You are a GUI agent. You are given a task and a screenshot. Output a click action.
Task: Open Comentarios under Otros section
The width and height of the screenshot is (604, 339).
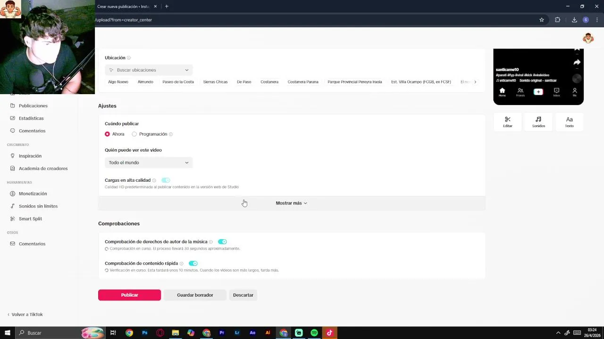32,244
